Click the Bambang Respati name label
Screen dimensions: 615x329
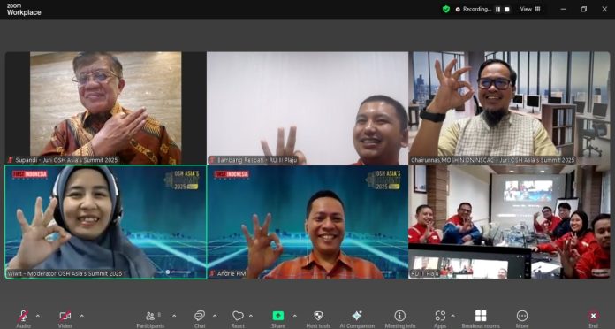(x=253, y=160)
